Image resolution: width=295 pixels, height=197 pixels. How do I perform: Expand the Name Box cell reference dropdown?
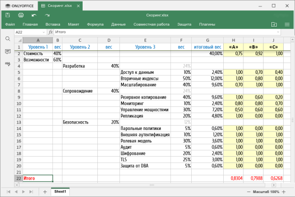coord(44,32)
